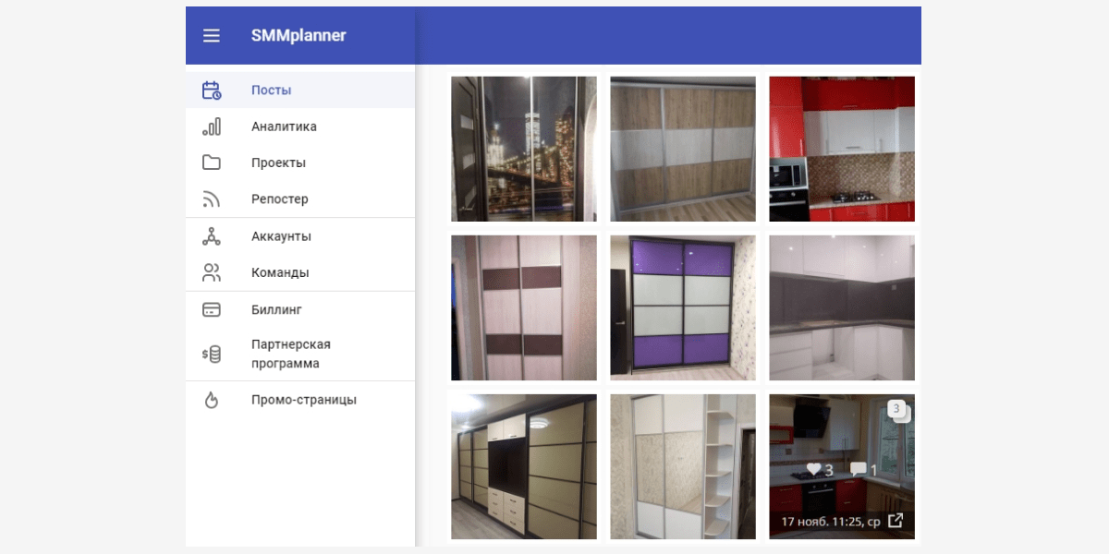Open post in new window icon
This screenshot has width=1109, height=554.
pos(895,521)
